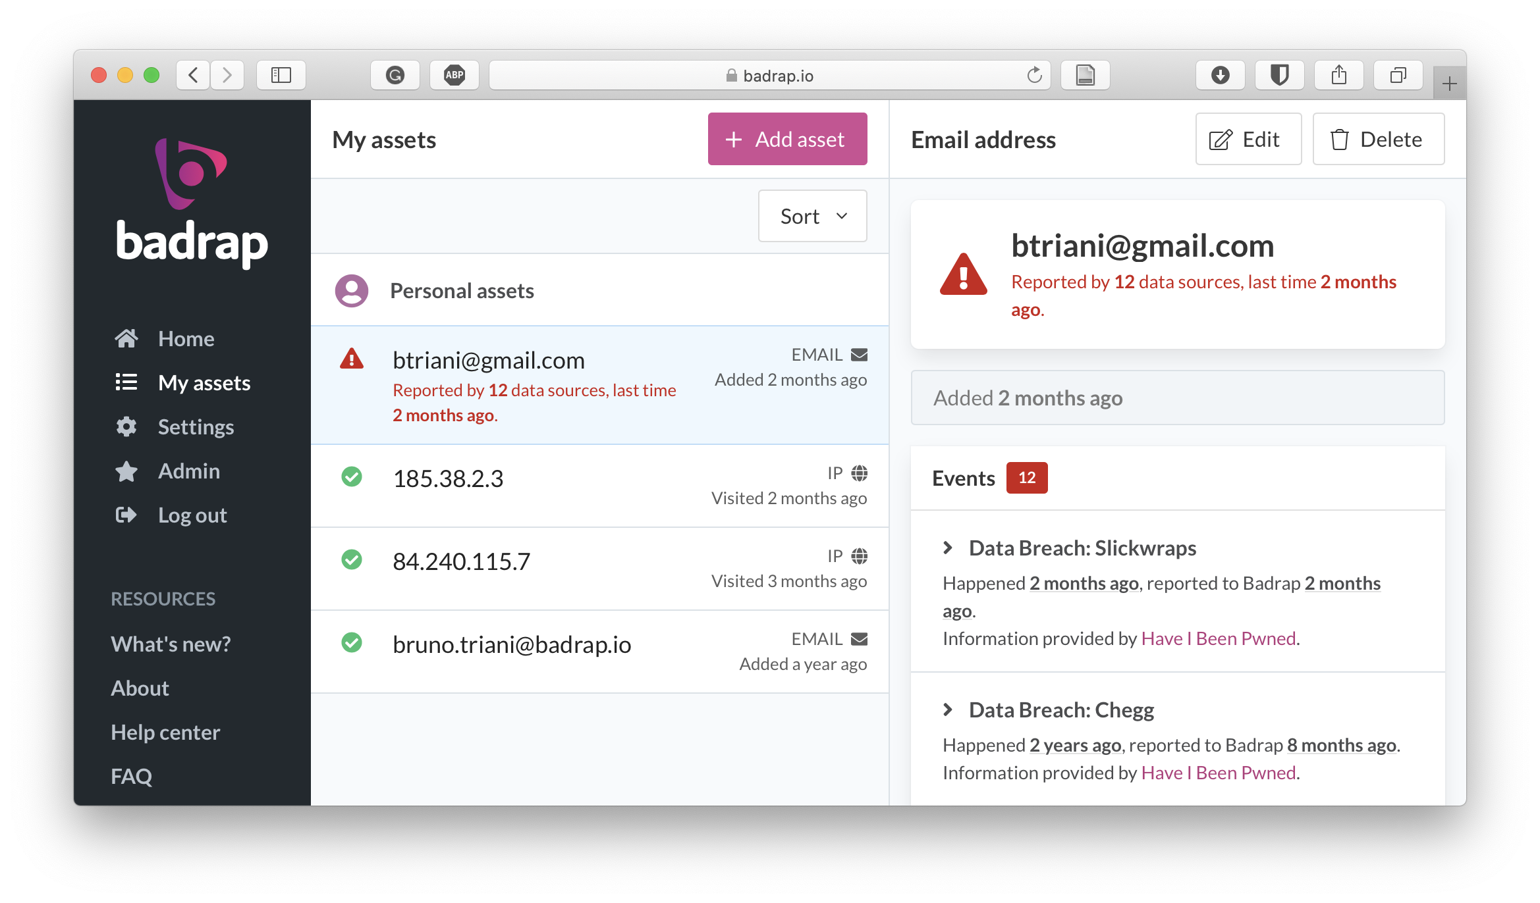This screenshot has height=903, width=1540.
Task: Open the About link in Resources
Action: coord(140,688)
